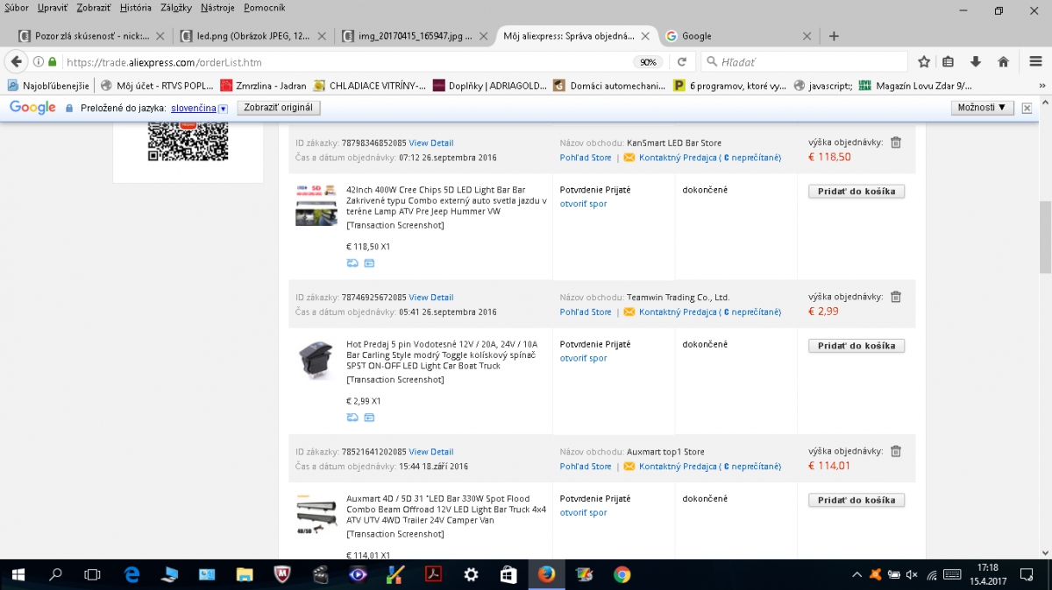Open the Zobraziť menu
Viewport: 1052px width, 590px height.
94,8
